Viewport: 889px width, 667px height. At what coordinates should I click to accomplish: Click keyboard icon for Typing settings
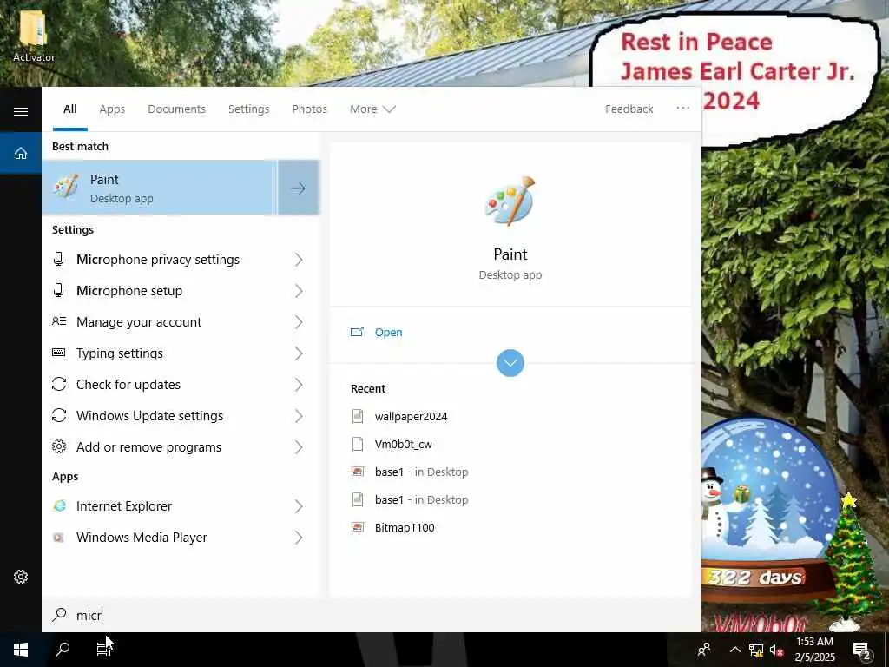point(58,353)
